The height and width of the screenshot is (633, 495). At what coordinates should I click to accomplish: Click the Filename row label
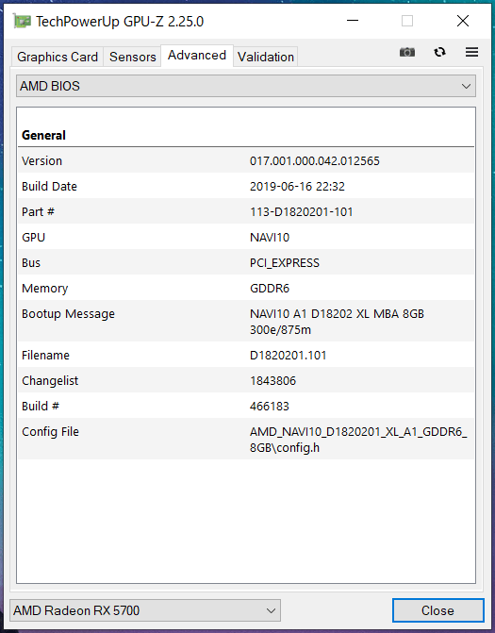(45, 356)
